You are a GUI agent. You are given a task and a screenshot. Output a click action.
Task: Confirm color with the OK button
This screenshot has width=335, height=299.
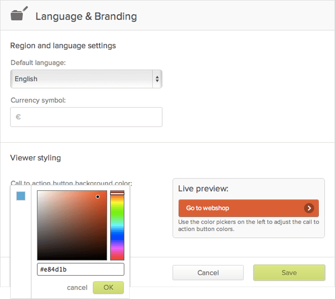click(x=108, y=288)
